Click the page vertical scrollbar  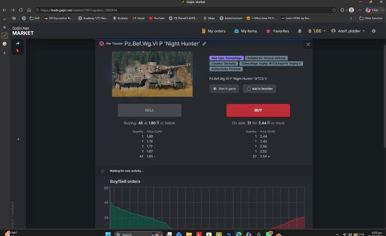(x=384, y=96)
